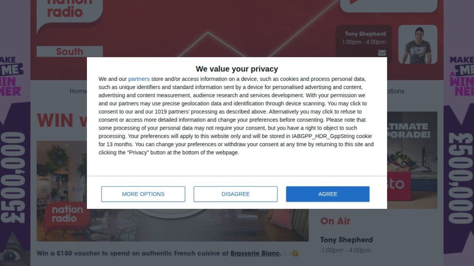Click Tony Shepherd name under On Air

pos(346,240)
